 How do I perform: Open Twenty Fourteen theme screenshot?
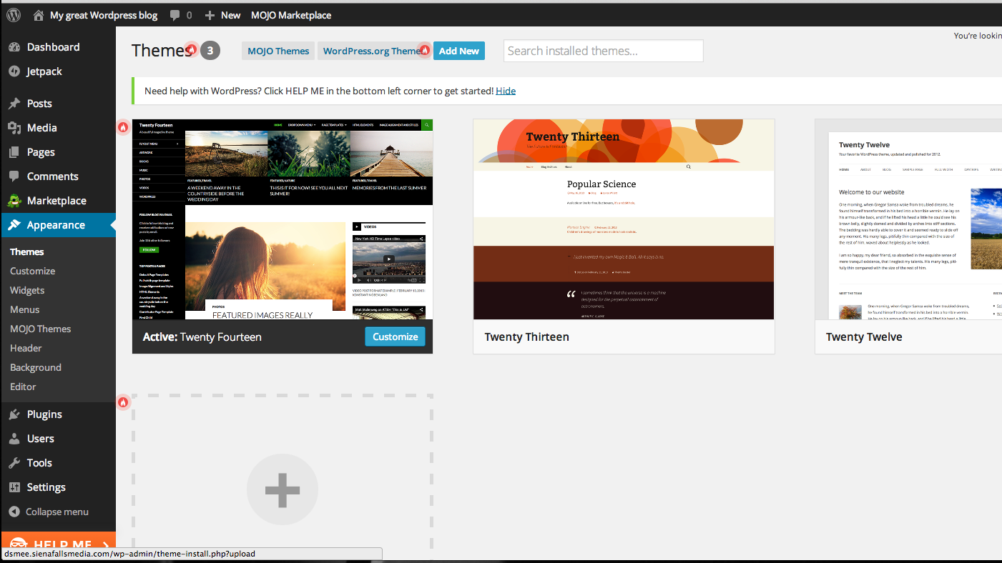click(283, 219)
